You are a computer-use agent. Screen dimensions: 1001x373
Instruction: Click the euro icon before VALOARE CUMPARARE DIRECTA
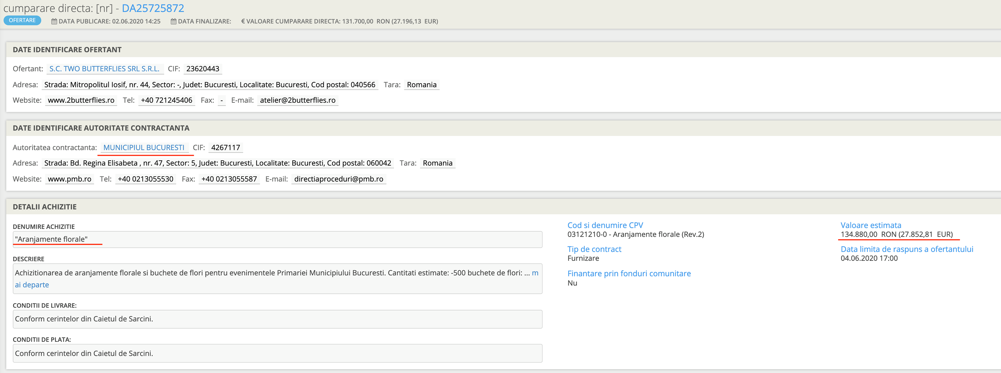point(243,21)
